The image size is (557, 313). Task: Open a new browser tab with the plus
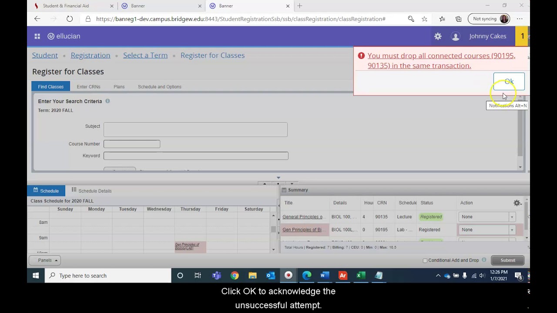[x=300, y=6]
